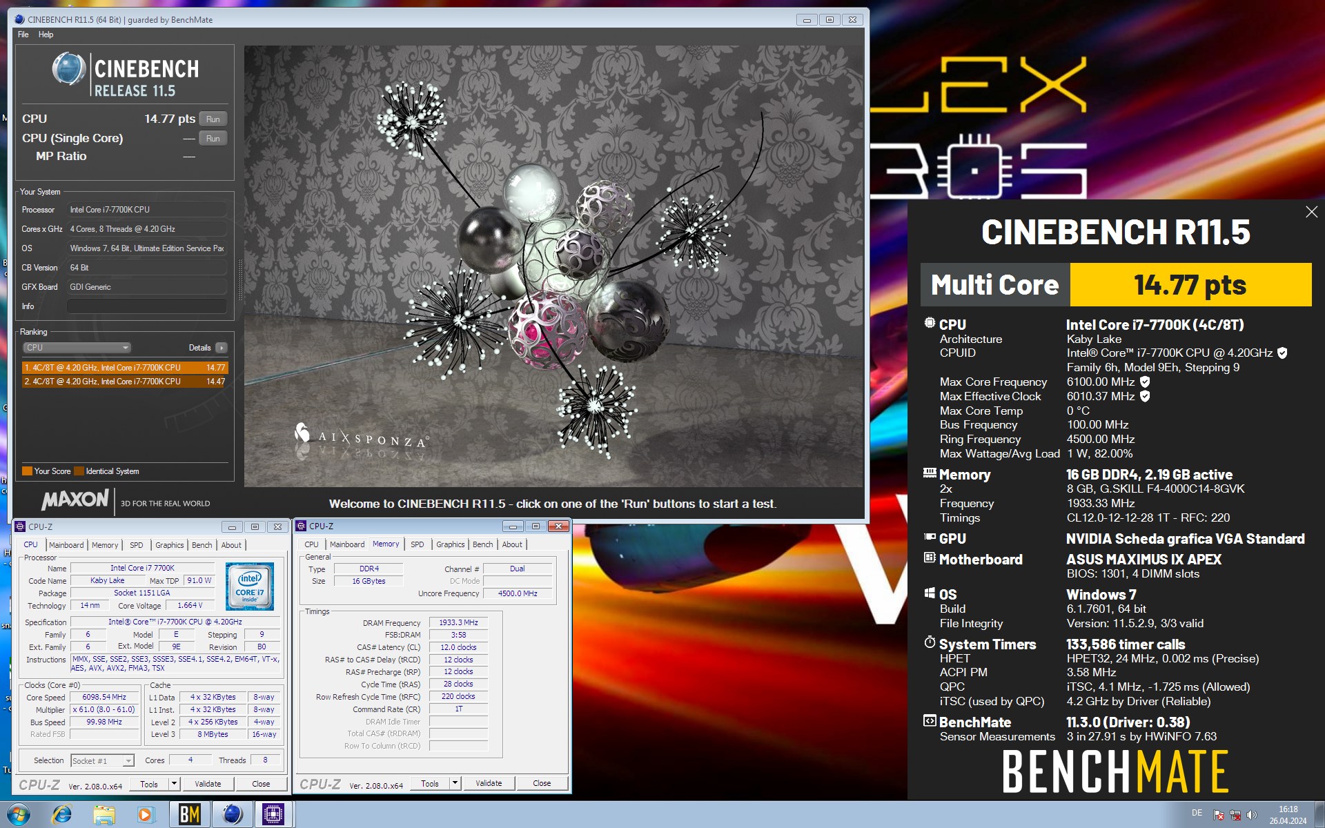Open Graphics tab in left CPU-Z window
Viewport: 1325px width, 828px height.
[x=169, y=545]
